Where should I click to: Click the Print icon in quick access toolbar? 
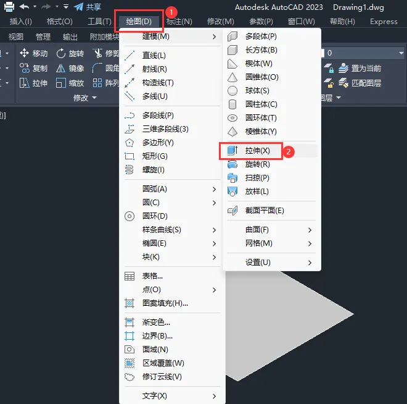coord(9,7)
